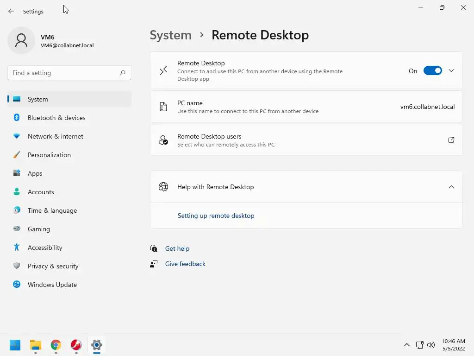Viewport: 474px width, 356px height.
Task: Collapse the Help with Remote Desktop section
Action: pos(451,187)
